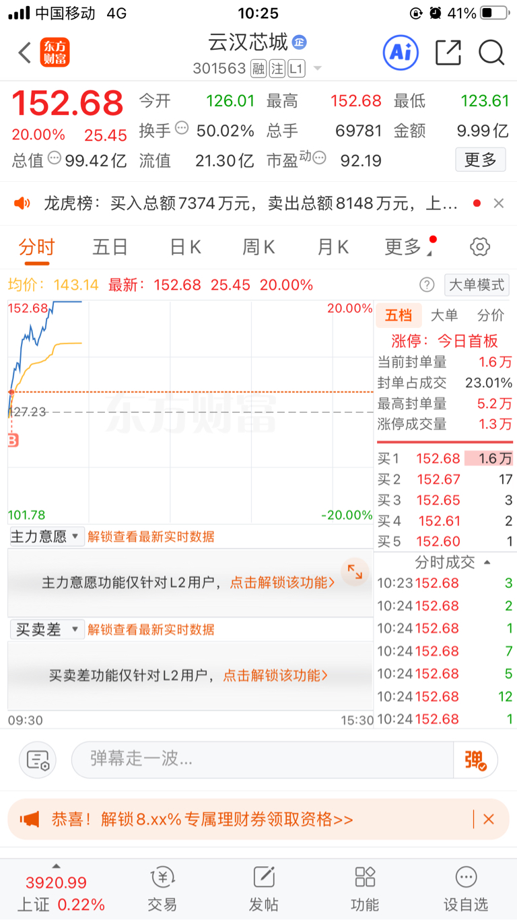Click 点击解锁该功能 in 主力意愿 panel
The height and width of the screenshot is (920, 517).
(282, 583)
